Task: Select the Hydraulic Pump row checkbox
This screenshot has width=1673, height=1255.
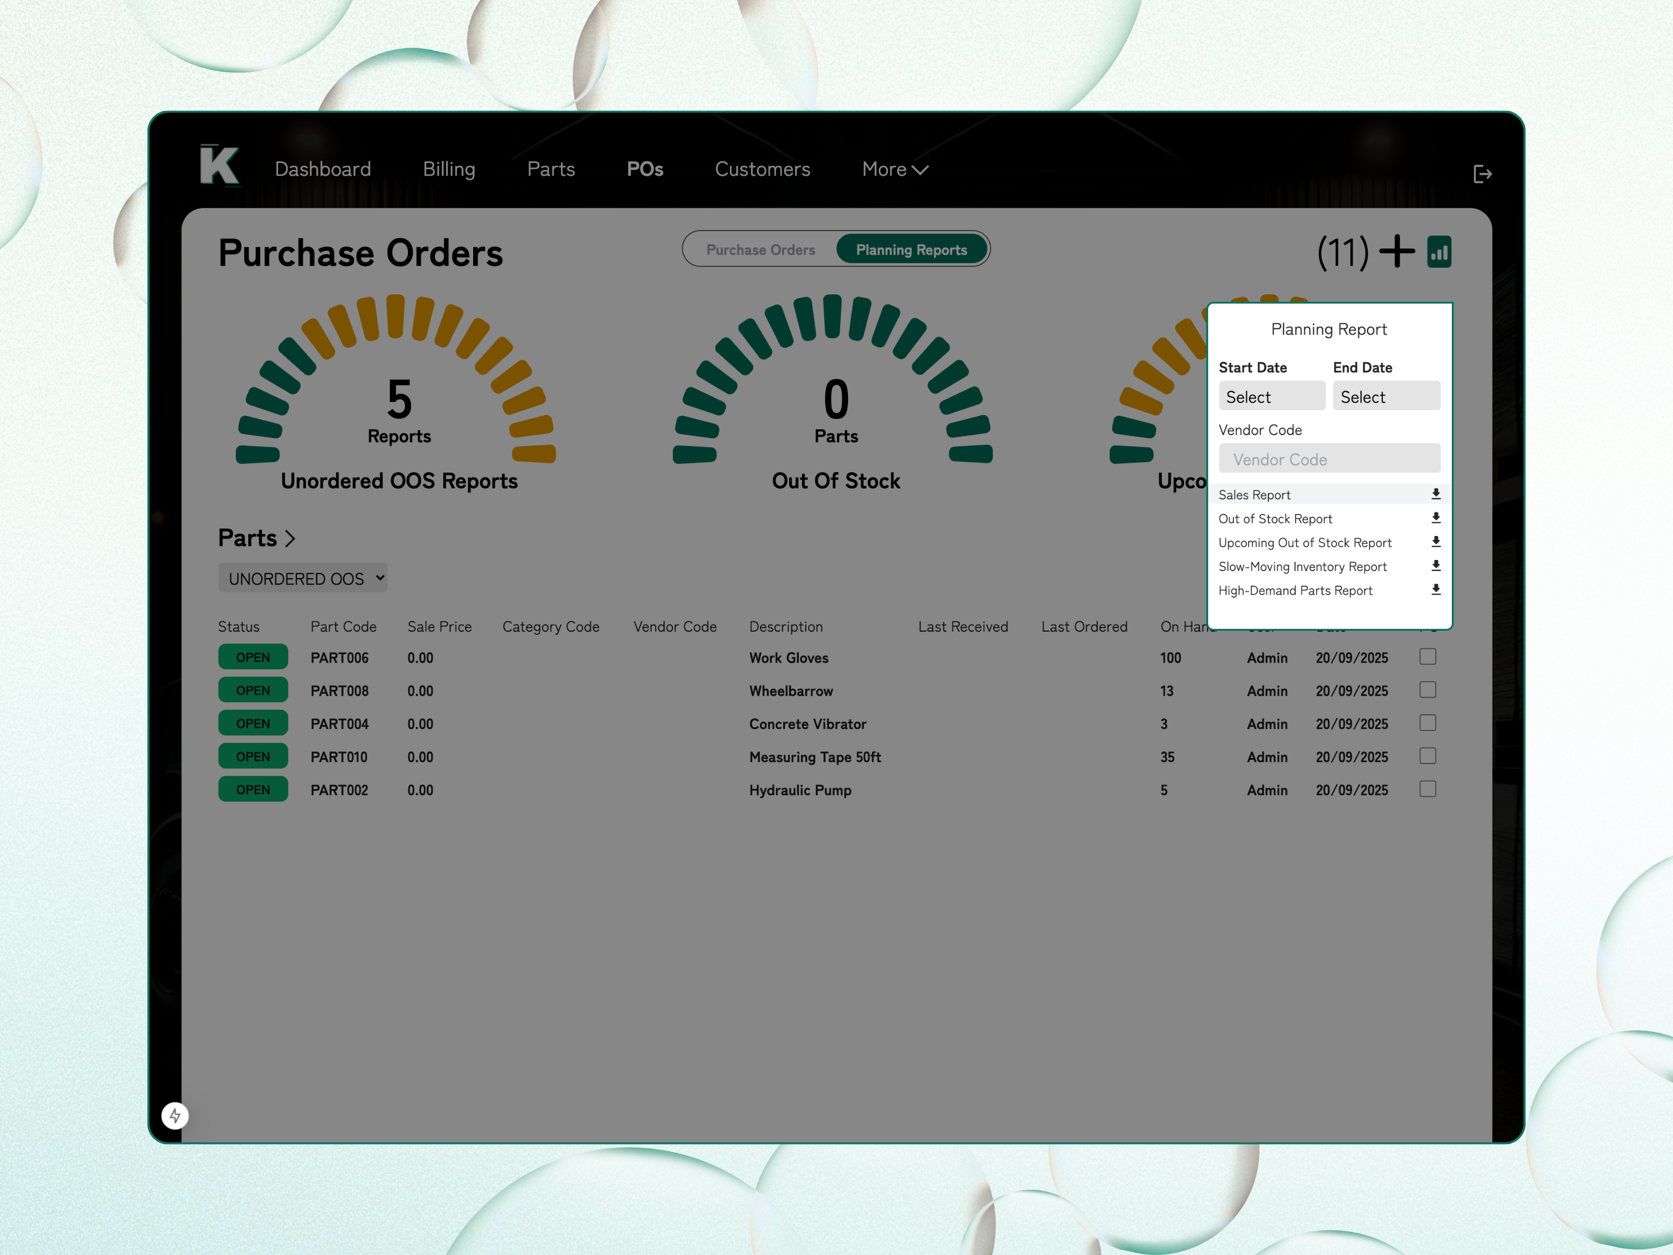Action: click(1427, 789)
